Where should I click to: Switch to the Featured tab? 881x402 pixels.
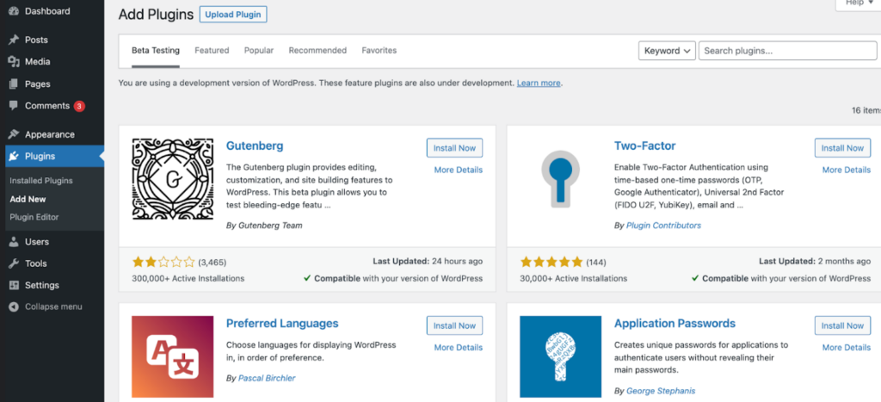(x=212, y=51)
